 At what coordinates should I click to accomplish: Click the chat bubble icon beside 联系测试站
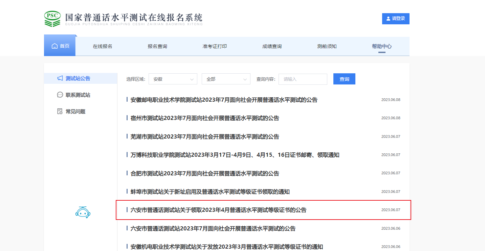click(x=60, y=95)
